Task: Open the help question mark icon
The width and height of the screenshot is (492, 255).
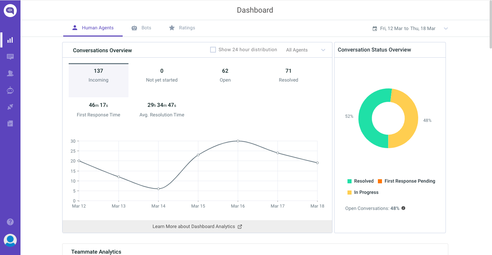Action: pyautogui.click(x=10, y=222)
